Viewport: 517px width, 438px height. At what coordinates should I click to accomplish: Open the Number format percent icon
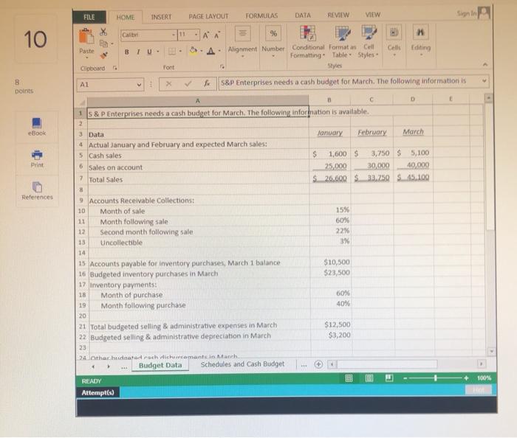tap(273, 33)
